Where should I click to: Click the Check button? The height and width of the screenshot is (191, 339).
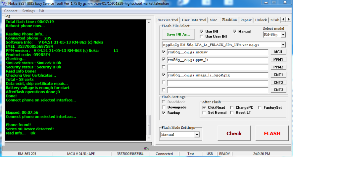[234, 134]
